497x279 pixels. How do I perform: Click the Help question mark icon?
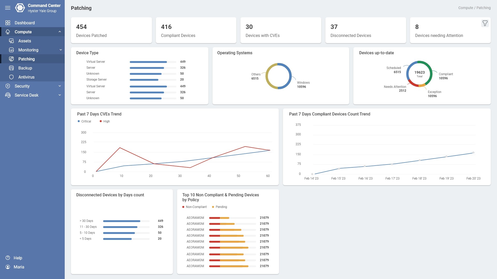pyautogui.click(x=8, y=258)
